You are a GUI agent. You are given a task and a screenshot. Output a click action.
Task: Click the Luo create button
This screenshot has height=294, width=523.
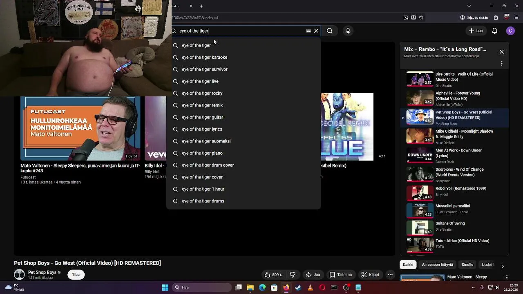pyautogui.click(x=476, y=31)
